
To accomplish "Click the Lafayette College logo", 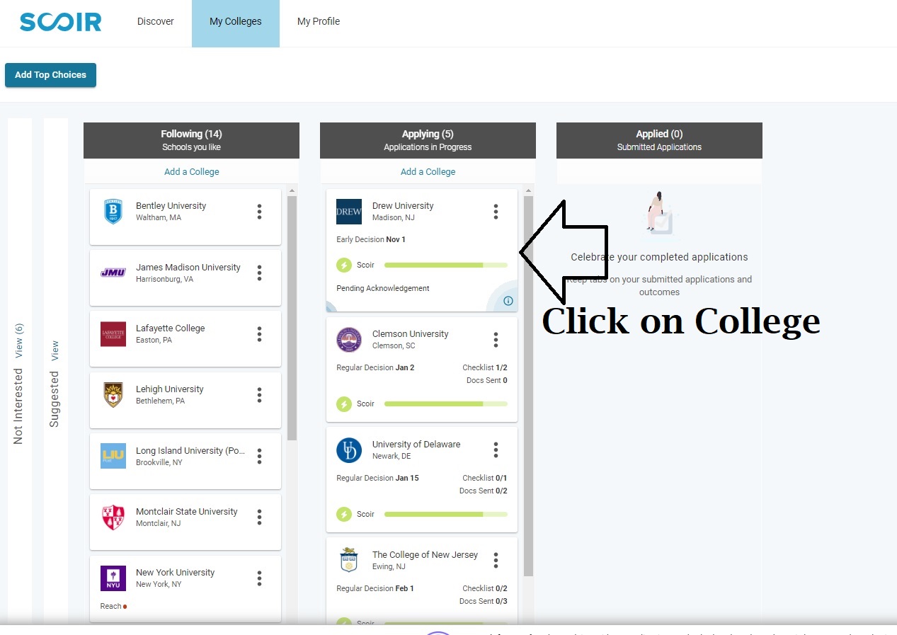I will (x=113, y=334).
